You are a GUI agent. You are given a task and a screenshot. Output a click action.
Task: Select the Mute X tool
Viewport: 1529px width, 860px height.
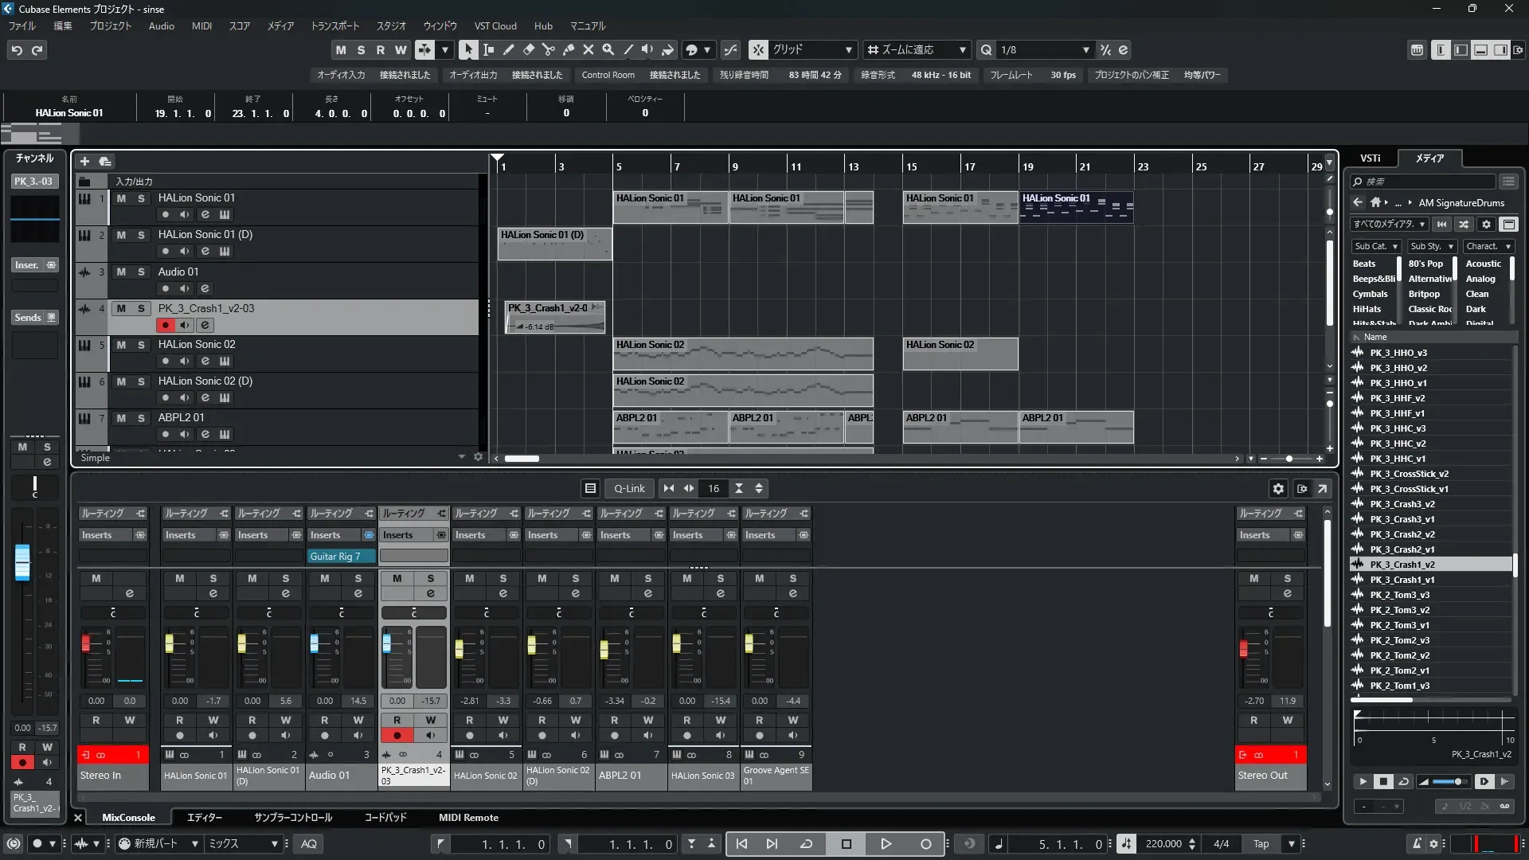pos(589,49)
